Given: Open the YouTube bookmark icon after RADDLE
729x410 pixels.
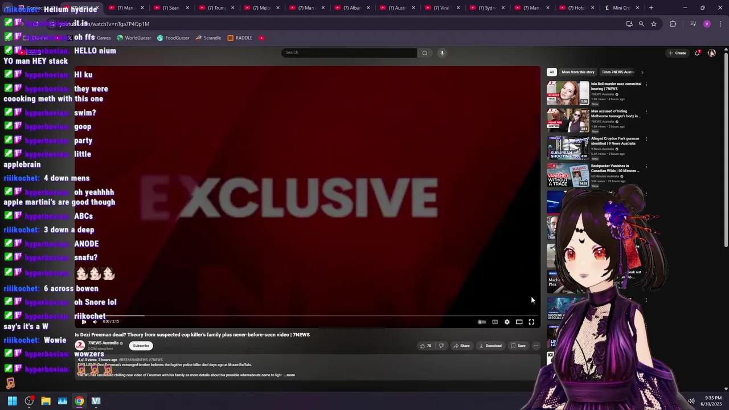Looking at the screenshot, I should tap(261, 38).
